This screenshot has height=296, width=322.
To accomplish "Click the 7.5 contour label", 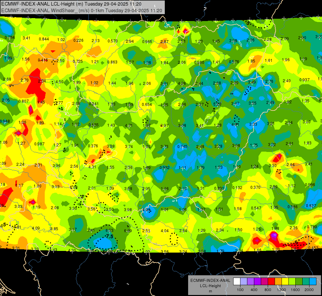I will tap(110, 236).
